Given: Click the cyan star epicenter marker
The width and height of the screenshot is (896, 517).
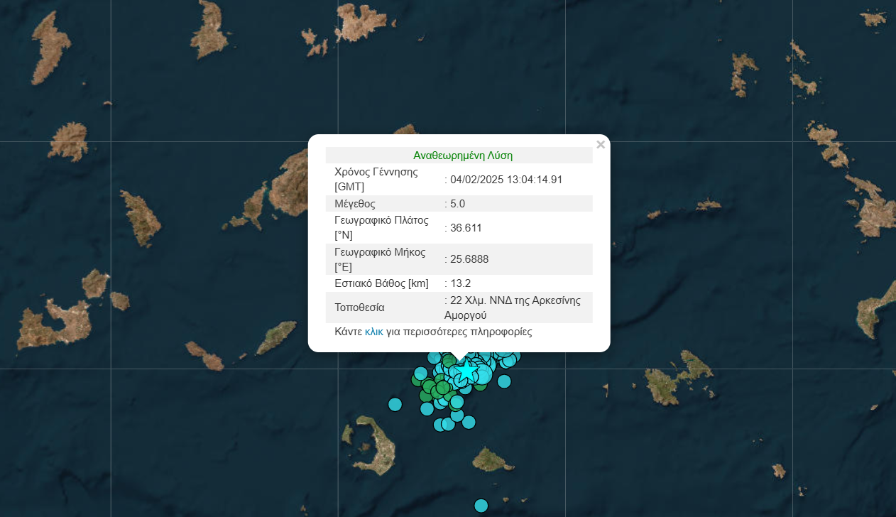Looking at the screenshot, I should (x=466, y=371).
